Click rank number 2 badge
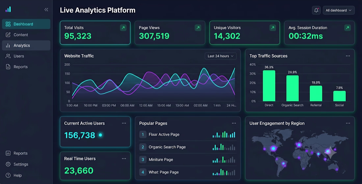Viewport: 362px width, 184px height. click(x=143, y=147)
